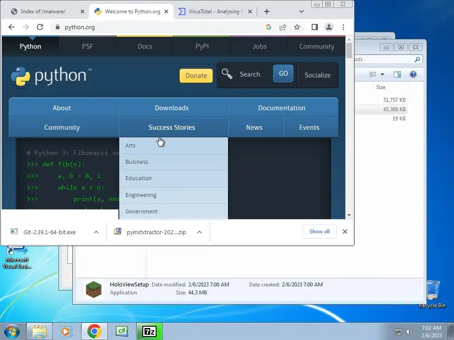
Task: Click the yellow Donate button
Action: (x=196, y=75)
